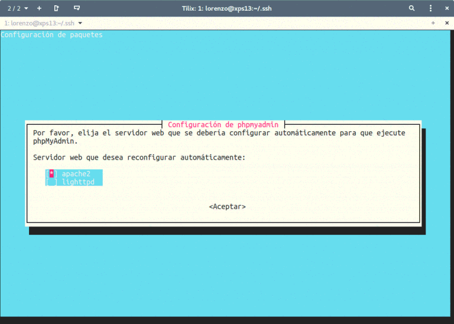Maximize the terminal pane

[x=433, y=23]
